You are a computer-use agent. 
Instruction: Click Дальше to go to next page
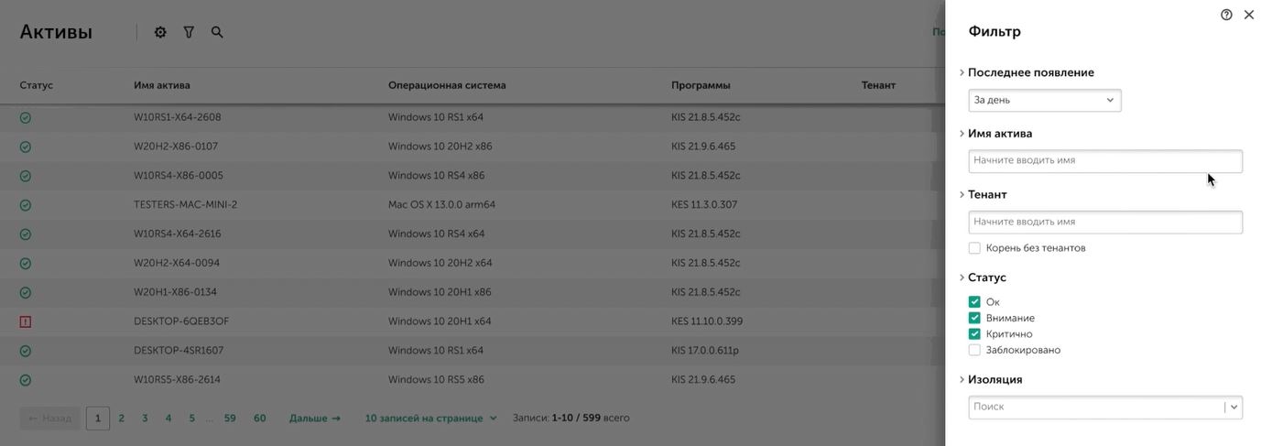coord(314,419)
